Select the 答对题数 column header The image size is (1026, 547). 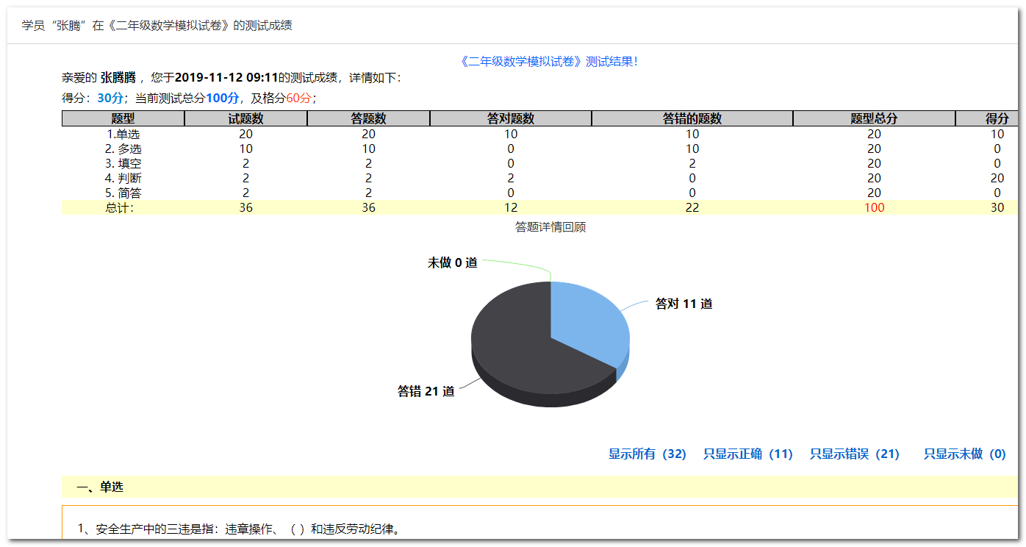coord(511,118)
